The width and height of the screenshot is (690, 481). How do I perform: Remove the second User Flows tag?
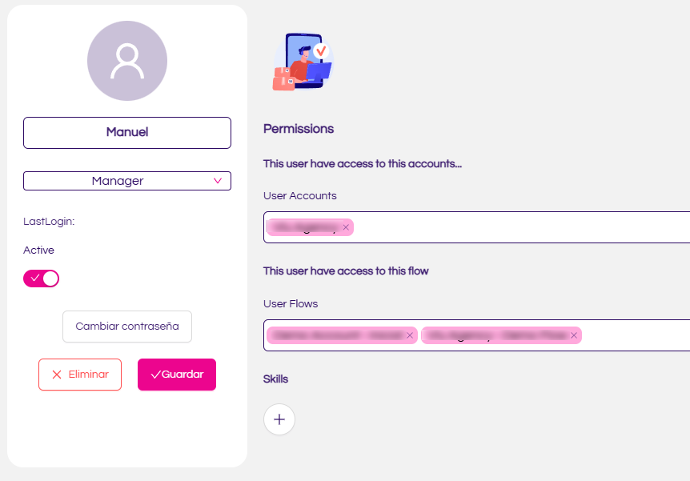(x=574, y=335)
